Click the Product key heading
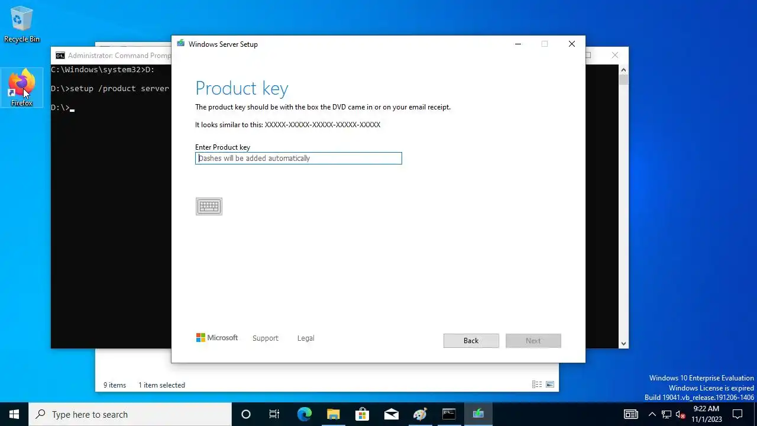Screen dimensions: 757x426 [242, 88]
